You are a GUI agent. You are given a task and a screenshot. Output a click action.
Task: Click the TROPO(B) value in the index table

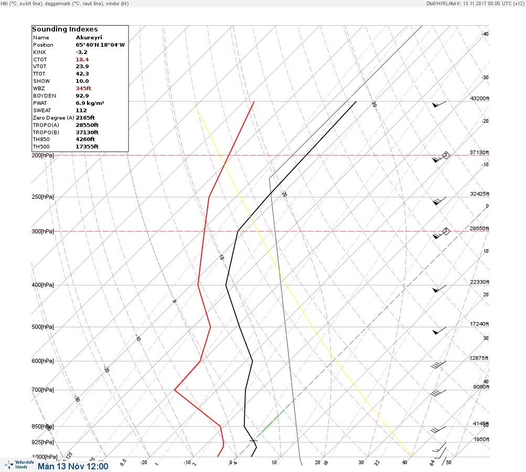[87, 133]
